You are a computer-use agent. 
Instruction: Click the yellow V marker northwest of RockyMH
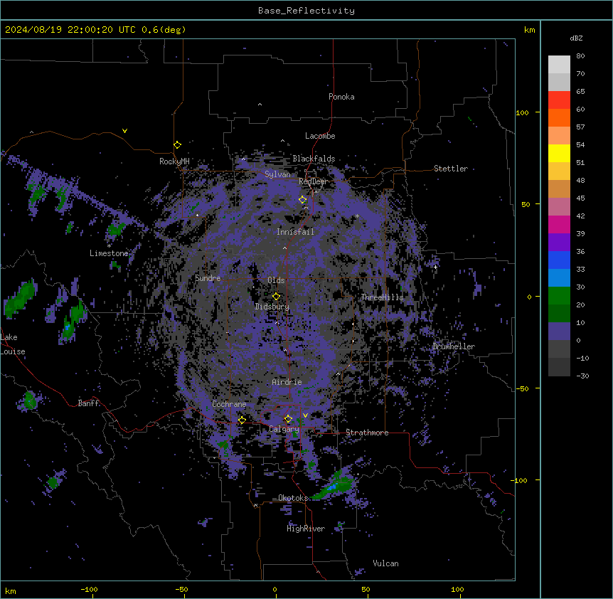tap(124, 131)
